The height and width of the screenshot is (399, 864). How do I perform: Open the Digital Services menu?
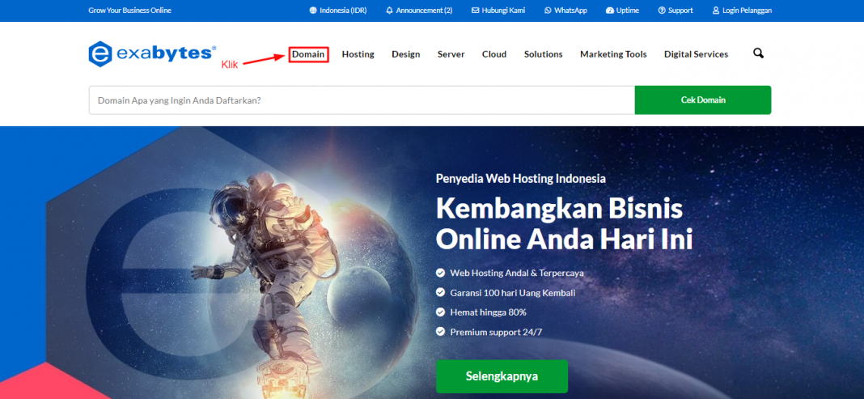(x=696, y=54)
